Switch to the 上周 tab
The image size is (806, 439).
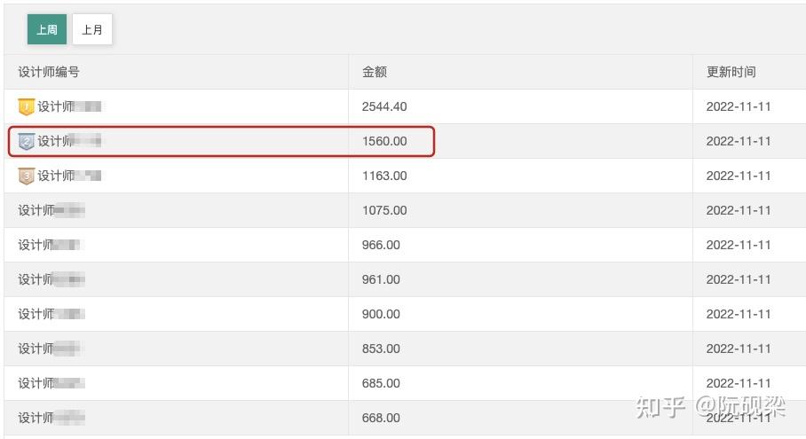(x=47, y=29)
